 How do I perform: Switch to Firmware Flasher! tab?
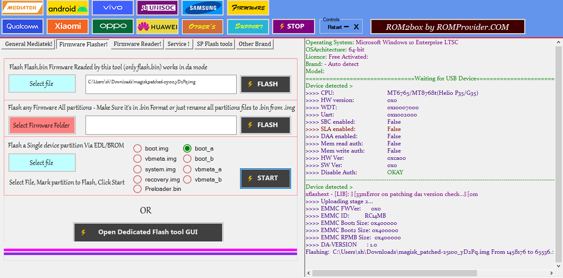[83, 44]
